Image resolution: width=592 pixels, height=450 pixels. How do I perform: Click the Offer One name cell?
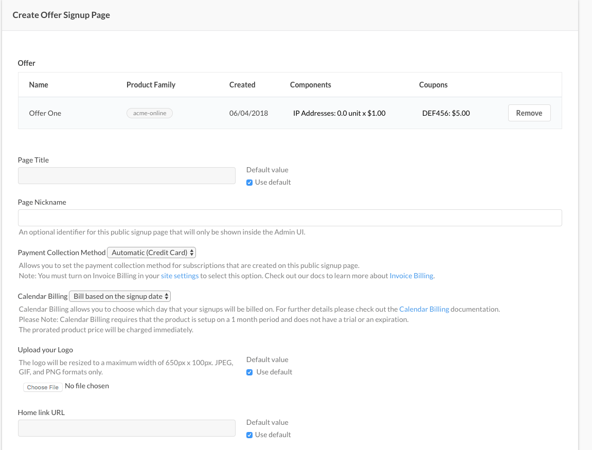45,113
